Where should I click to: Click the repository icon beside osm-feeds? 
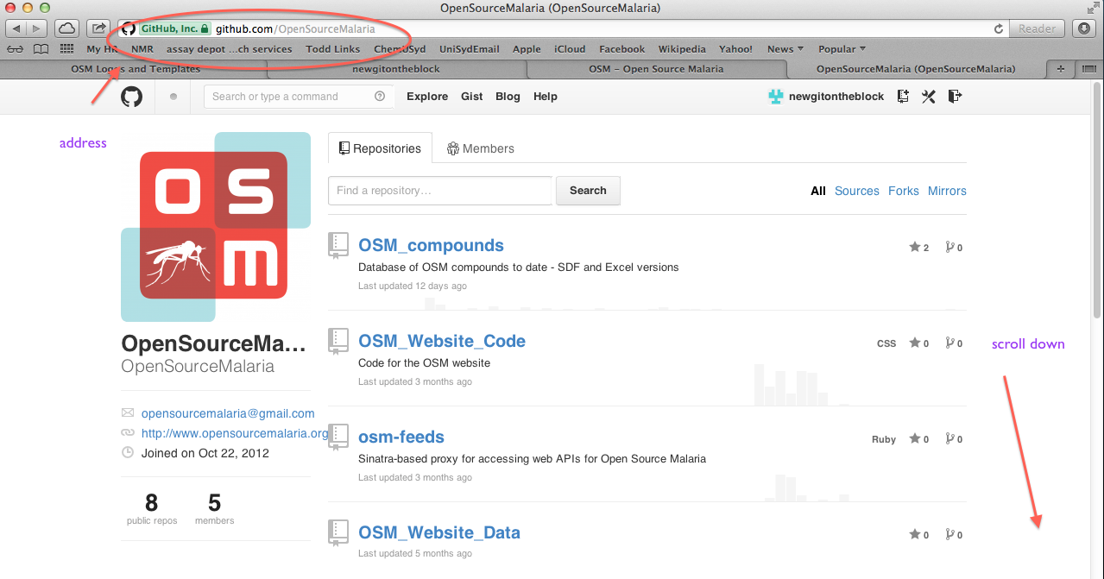(x=338, y=437)
